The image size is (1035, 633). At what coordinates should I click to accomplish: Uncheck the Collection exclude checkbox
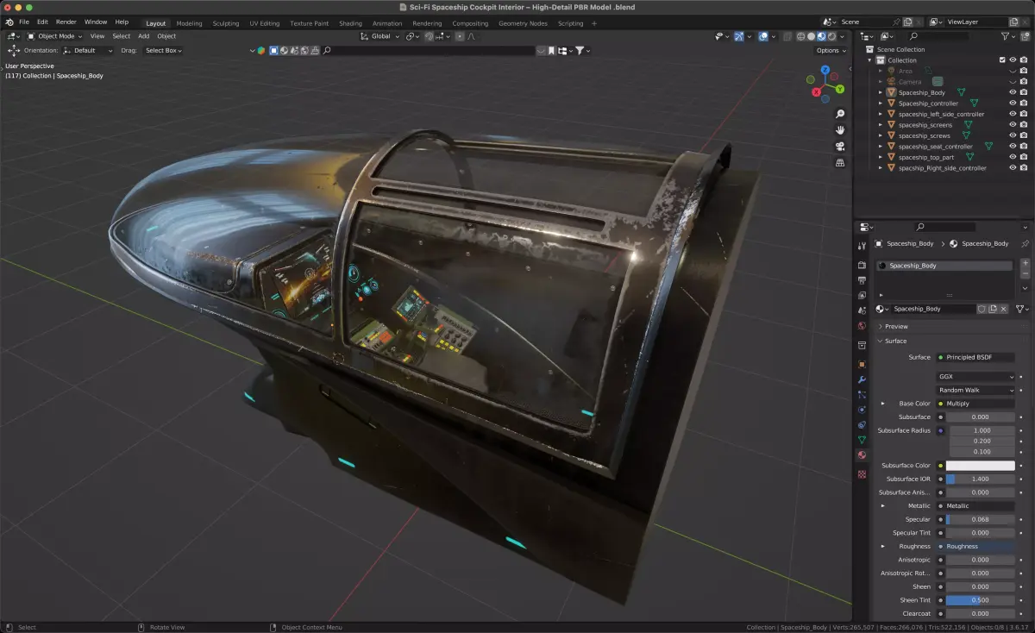(1002, 60)
